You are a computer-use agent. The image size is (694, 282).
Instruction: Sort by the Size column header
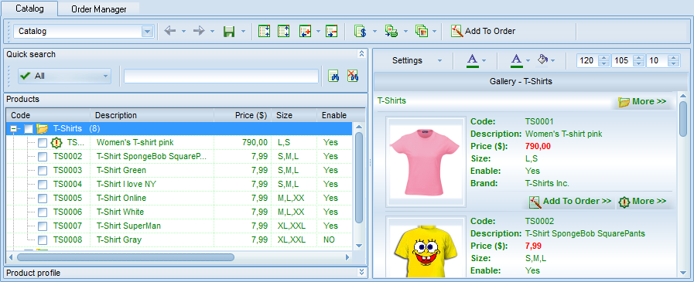pos(294,115)
